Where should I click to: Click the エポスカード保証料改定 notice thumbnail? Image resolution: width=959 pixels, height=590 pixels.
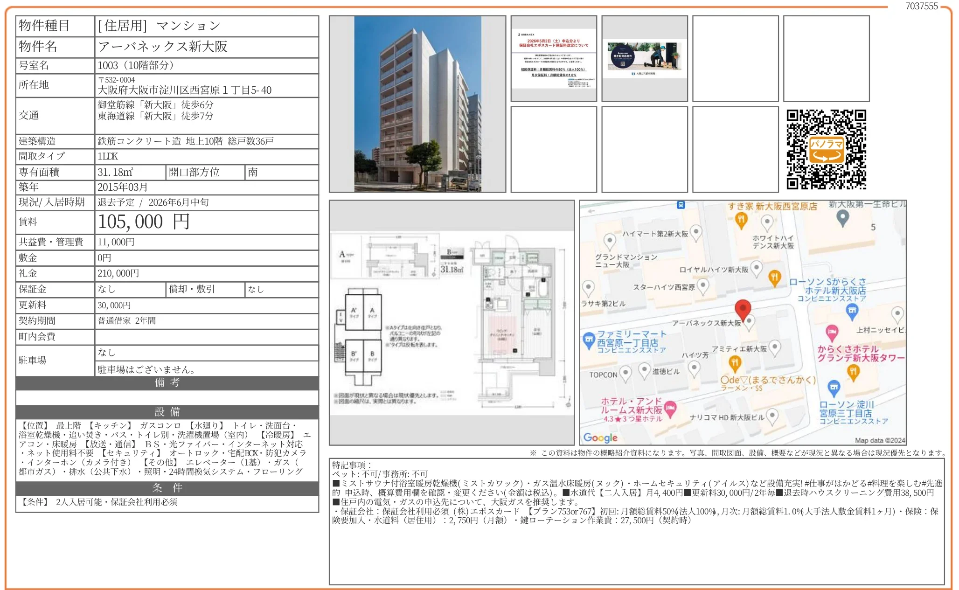(553, 58)
